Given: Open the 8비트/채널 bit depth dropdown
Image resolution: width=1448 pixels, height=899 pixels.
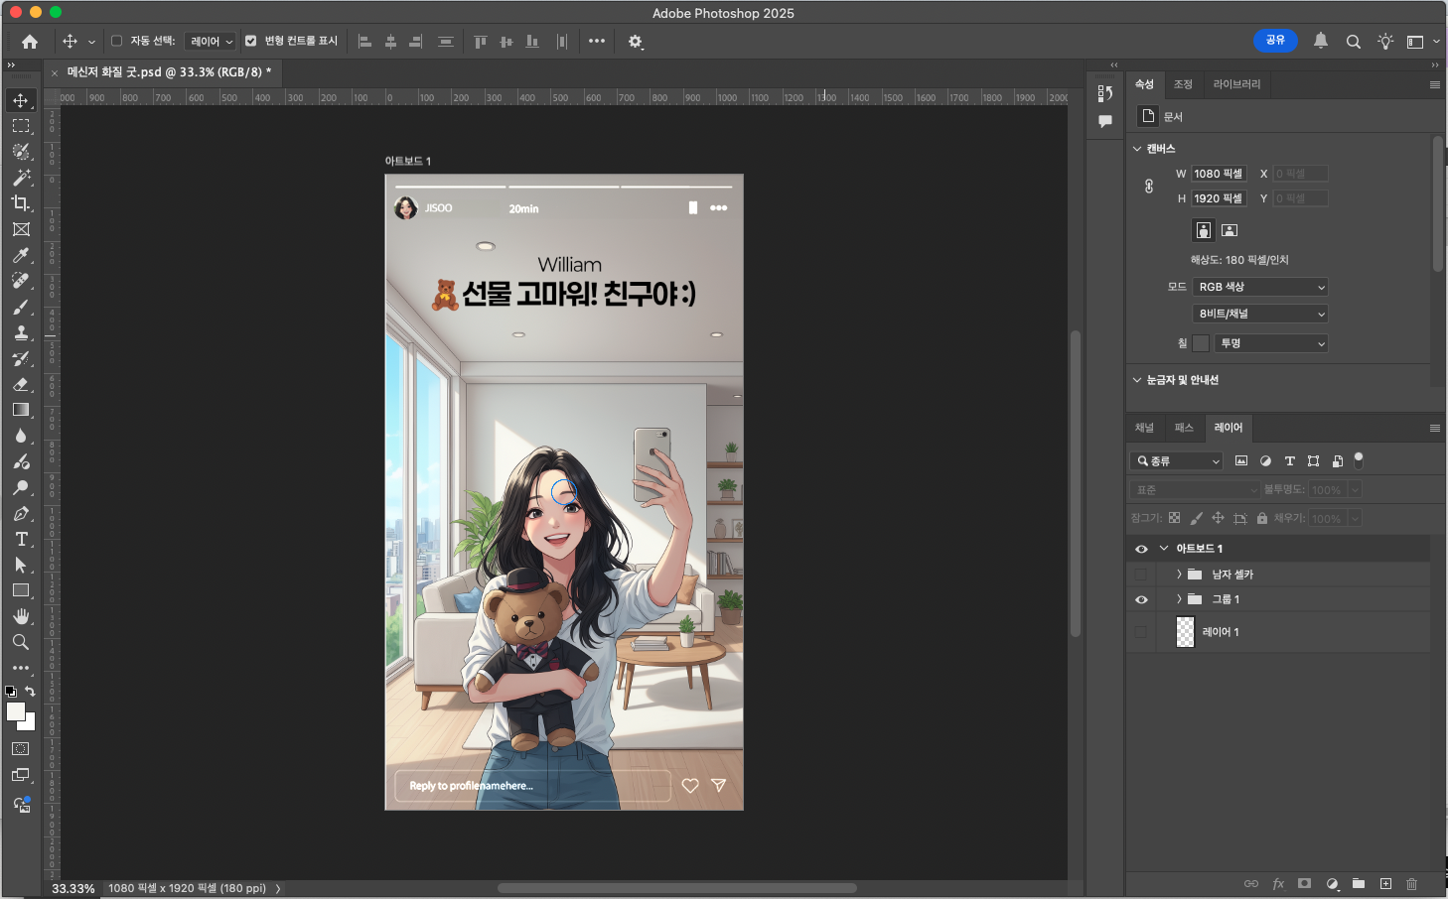Looking at the screenshot, I should click(1260, 314).
